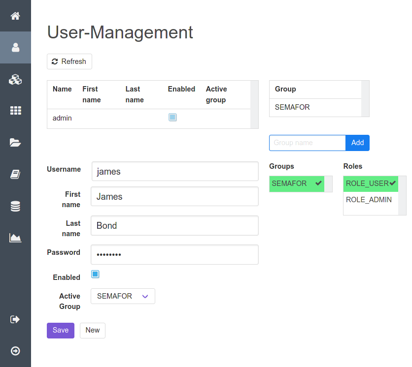
Task: Focus the Group name input field
Action: coord(308,143)
